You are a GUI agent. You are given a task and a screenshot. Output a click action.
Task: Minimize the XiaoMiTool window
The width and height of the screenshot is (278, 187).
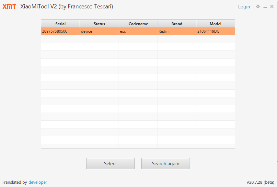click(265, 7)
